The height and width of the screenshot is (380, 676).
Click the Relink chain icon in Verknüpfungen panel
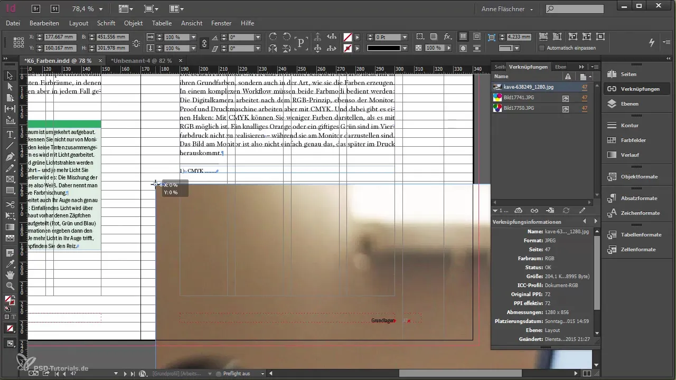point(534,210)
